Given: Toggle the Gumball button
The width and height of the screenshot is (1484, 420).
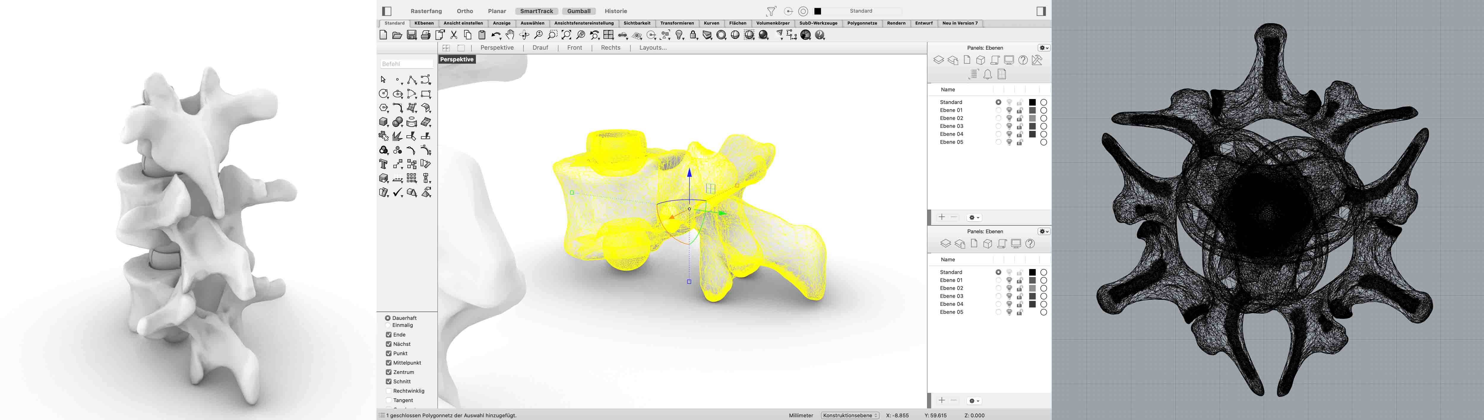Looking at the screenshot, I should coord(578,11).
